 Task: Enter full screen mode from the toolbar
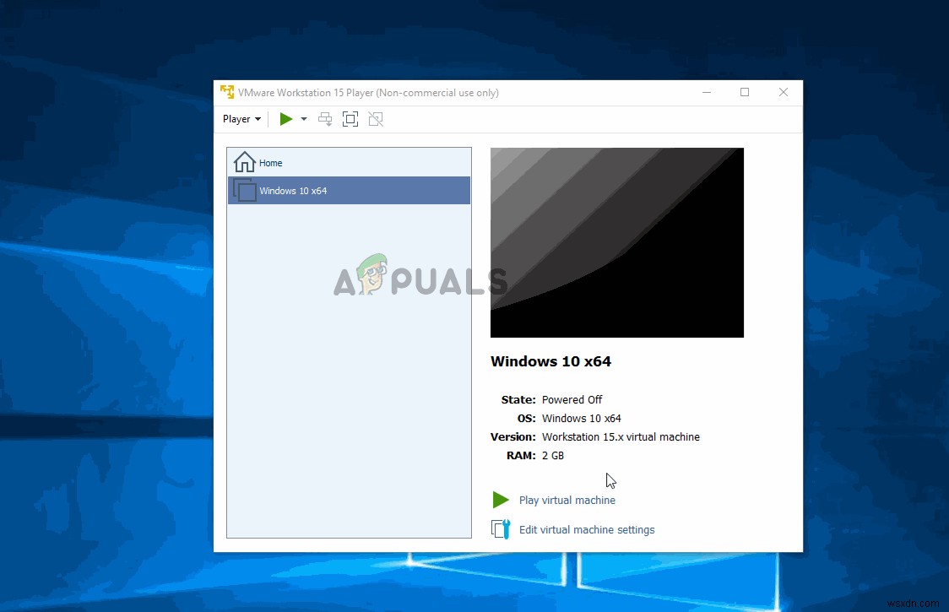pyautogui.click(x=350, y=118)
